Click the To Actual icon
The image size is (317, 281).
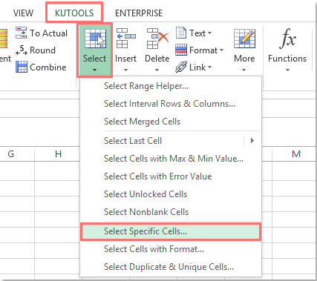pos(21,33)
